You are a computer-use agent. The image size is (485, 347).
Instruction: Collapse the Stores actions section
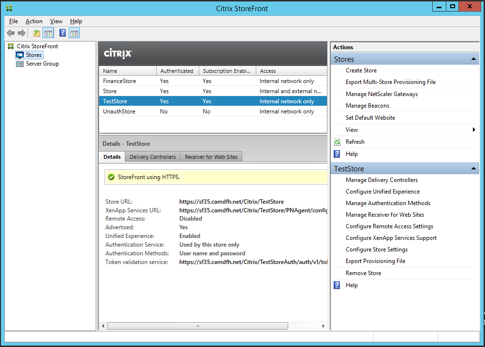point(474,59)
